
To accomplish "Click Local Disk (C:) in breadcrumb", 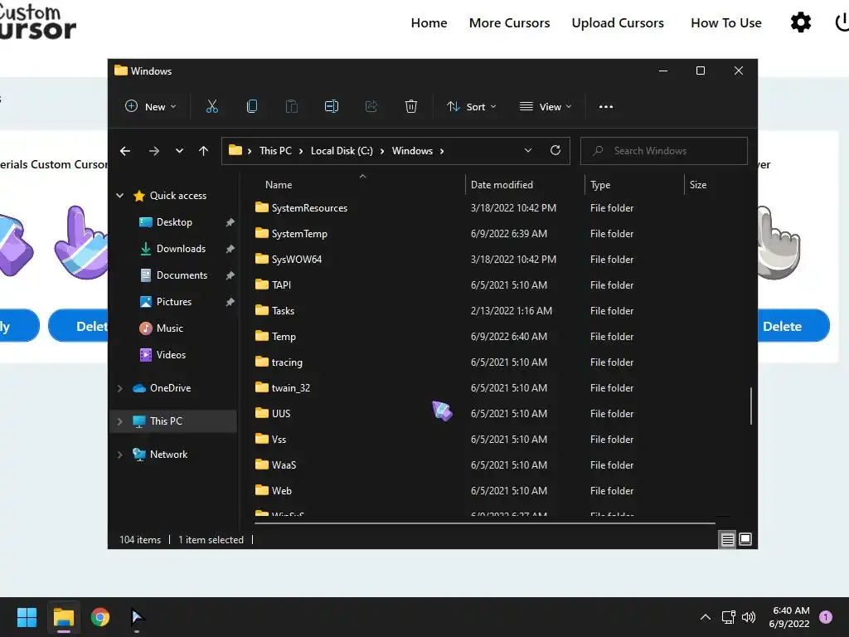I will click(342, 151).
